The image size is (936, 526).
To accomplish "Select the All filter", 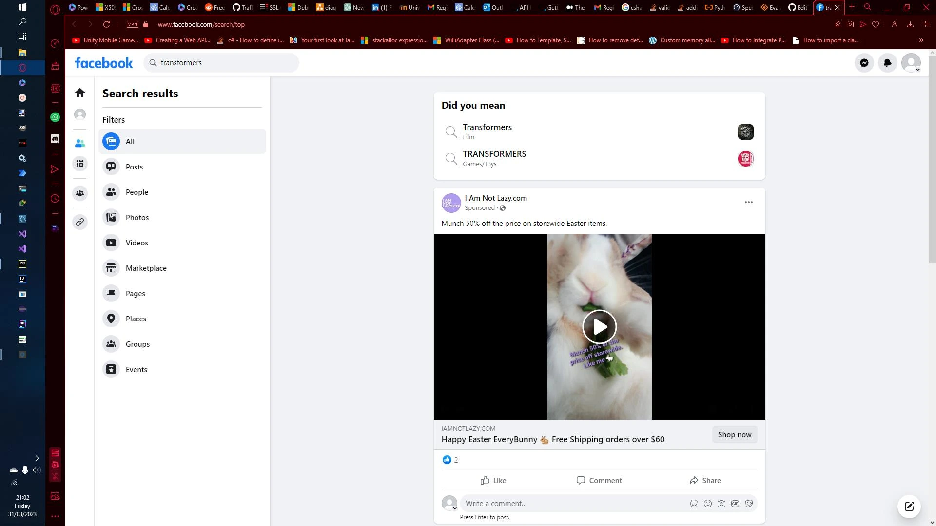I will (182, 142).
